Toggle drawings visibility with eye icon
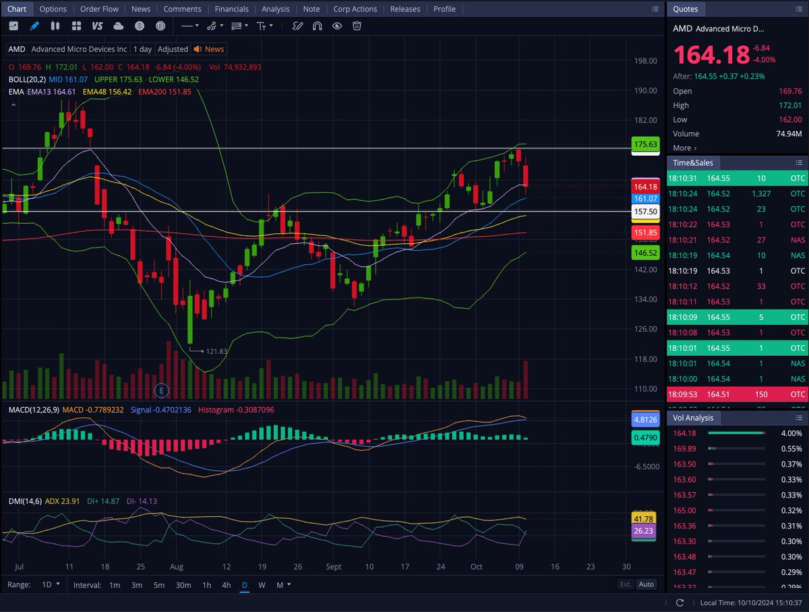809x612 pixels. tap(337, 26)
